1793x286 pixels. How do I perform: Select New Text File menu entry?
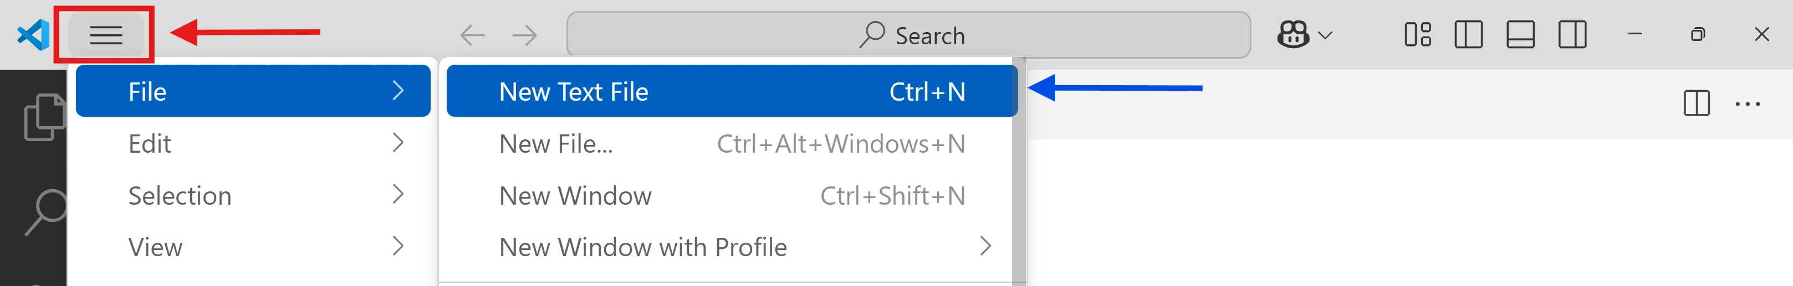731,92
